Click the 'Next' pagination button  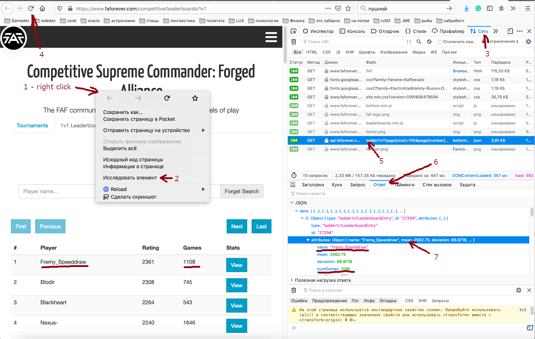tap(237, 226)
